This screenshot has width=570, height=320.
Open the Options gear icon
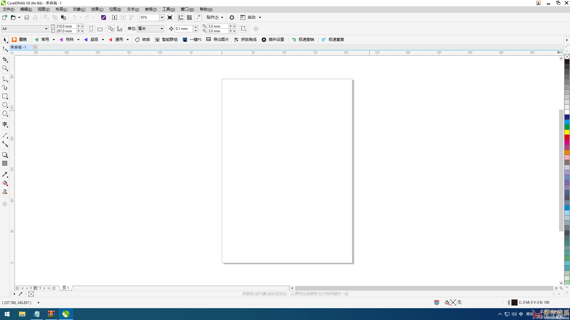tap(232, 17)
